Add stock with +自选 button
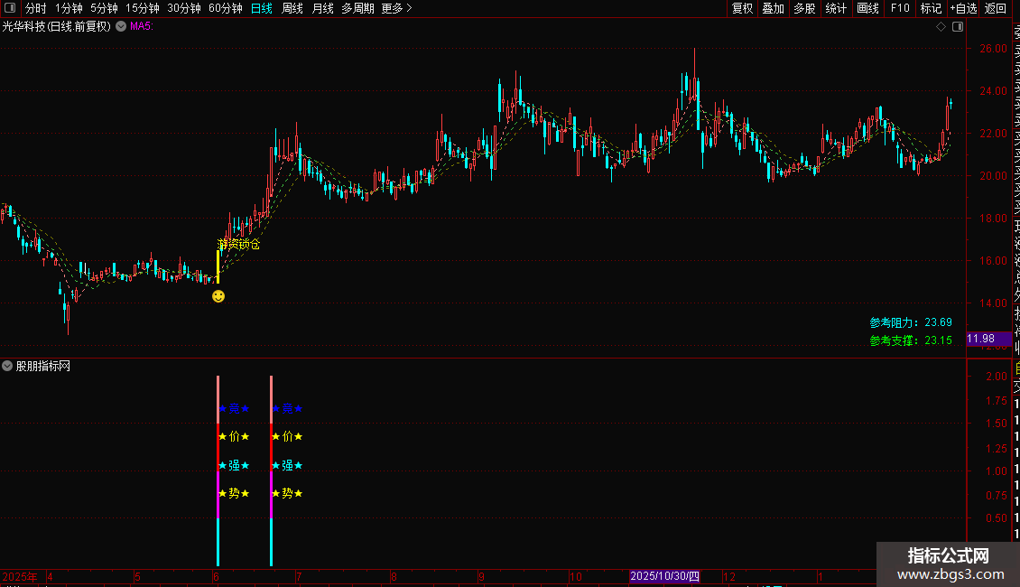Image resolution: width=1020 pixels, height=587 pixels. tap(963, 8)
